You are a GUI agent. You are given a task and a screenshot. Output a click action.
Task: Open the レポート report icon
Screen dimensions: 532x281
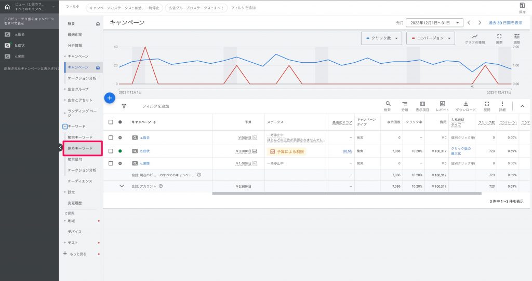[443, 104]
